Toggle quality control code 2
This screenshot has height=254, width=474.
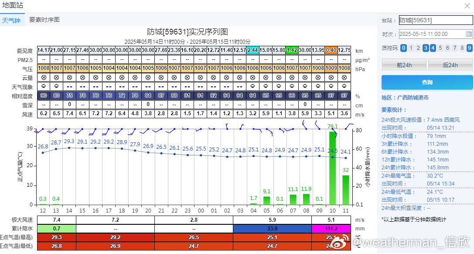tap(418, 48)
